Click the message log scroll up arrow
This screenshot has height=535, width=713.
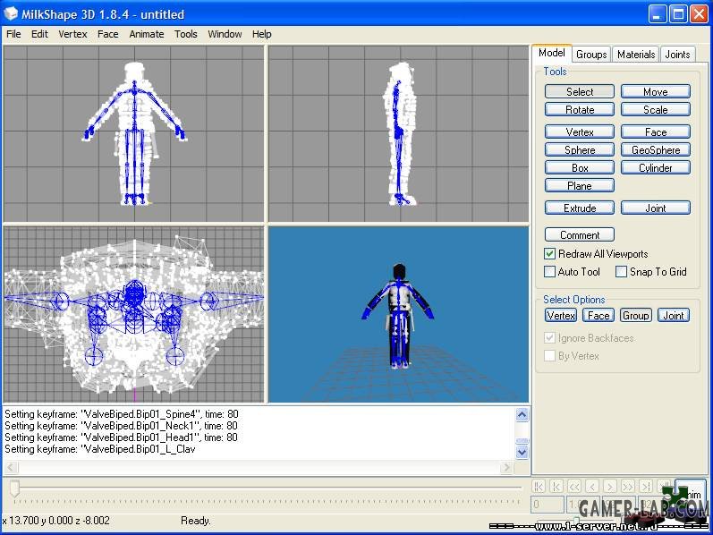point(522,415)
